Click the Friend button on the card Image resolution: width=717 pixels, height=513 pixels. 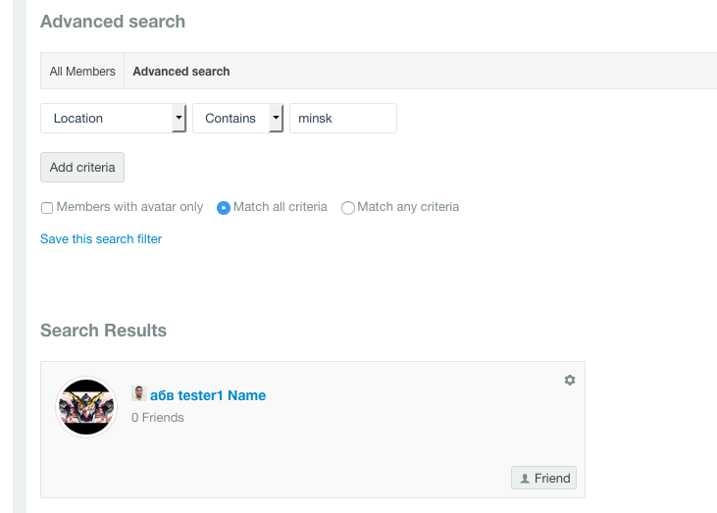point(543,479)
